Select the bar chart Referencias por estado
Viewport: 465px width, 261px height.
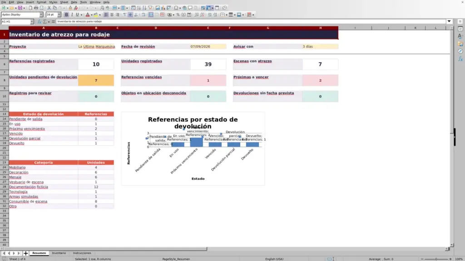(x=193, y=149)
